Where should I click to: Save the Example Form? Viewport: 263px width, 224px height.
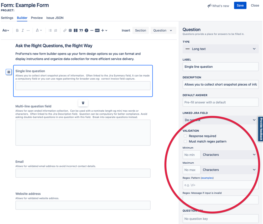pyautogui.click(x=240, y=5)
